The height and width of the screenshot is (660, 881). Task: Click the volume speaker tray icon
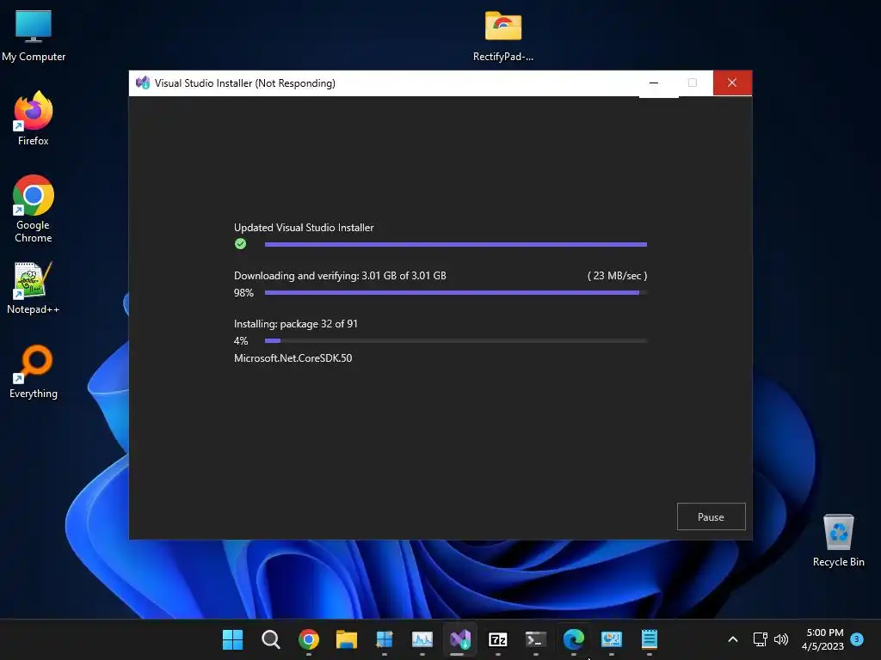(781, 639)
